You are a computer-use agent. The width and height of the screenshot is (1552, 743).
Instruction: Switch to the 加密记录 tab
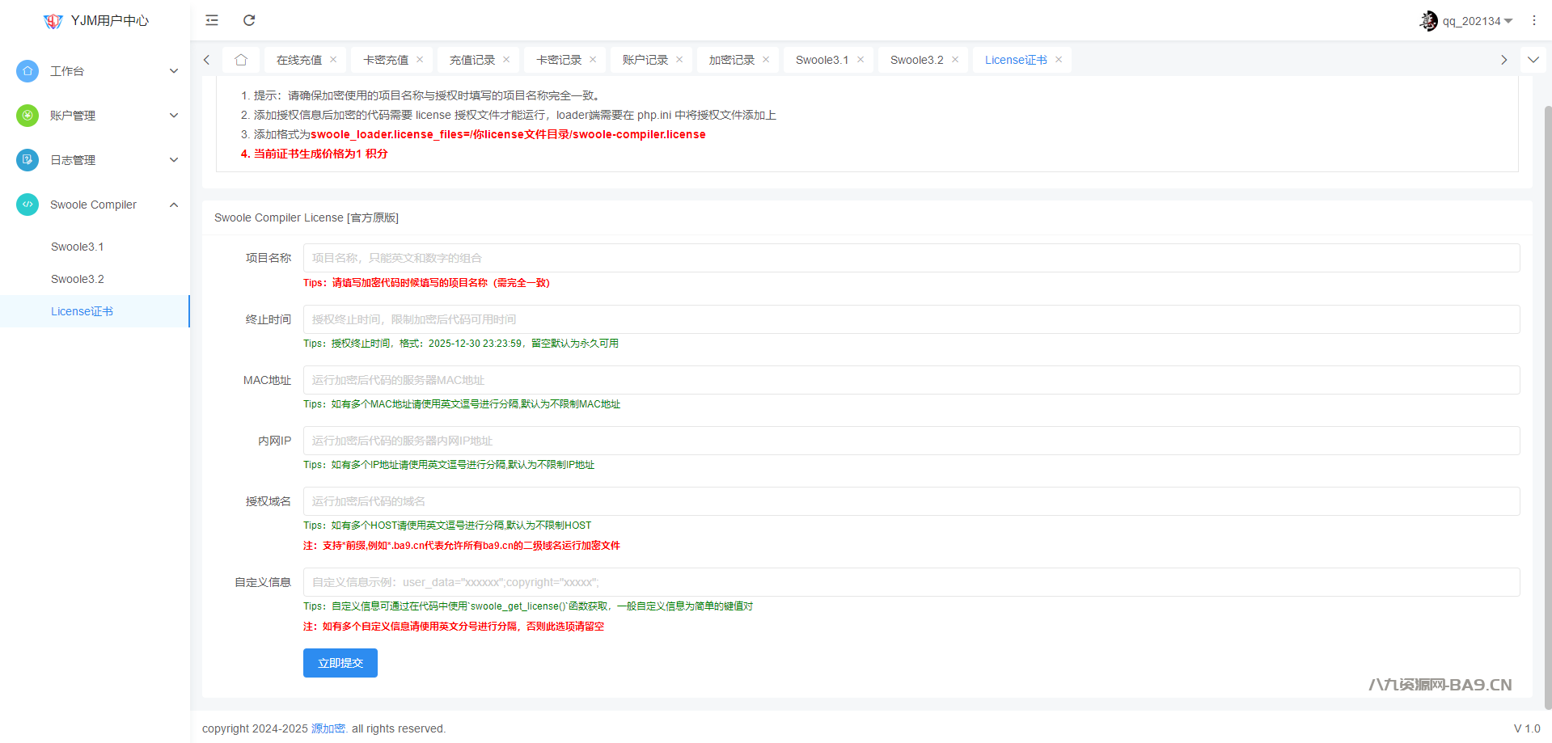(x=731, y=60)
